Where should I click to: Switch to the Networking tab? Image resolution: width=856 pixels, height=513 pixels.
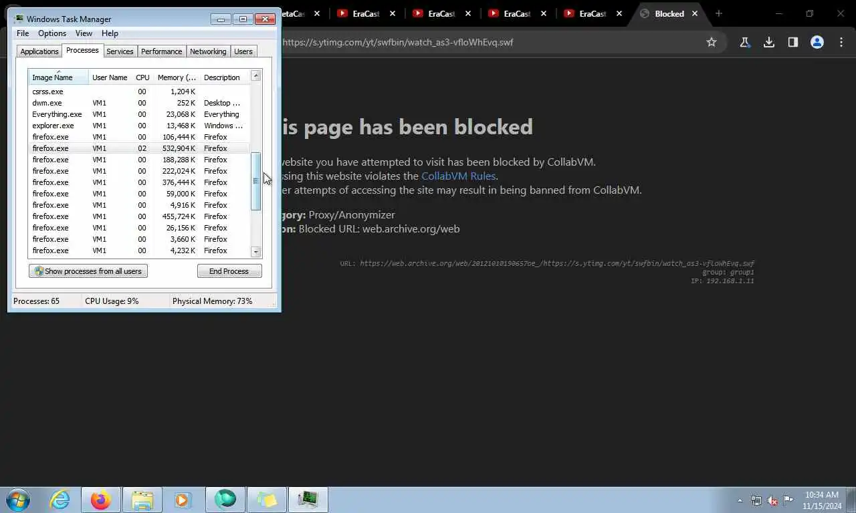point(208,51)
